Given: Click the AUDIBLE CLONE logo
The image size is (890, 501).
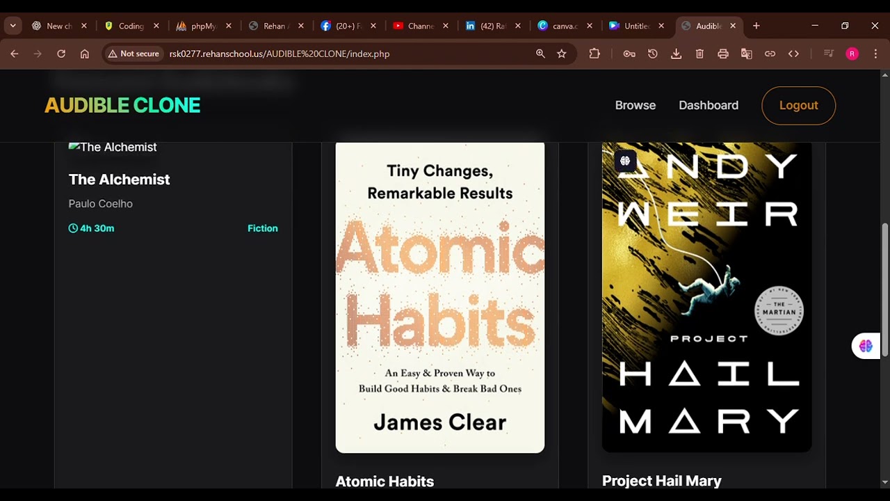Looking at the screenshot, I should (x=122, y=105).
